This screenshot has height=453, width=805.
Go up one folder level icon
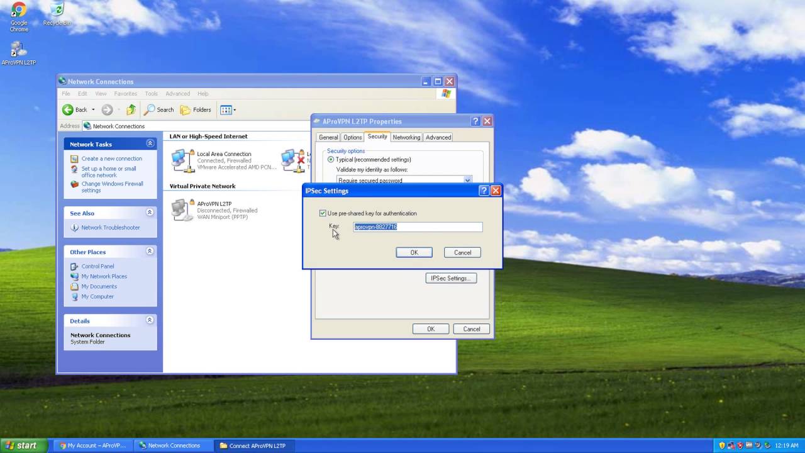(x=131, y=109)
